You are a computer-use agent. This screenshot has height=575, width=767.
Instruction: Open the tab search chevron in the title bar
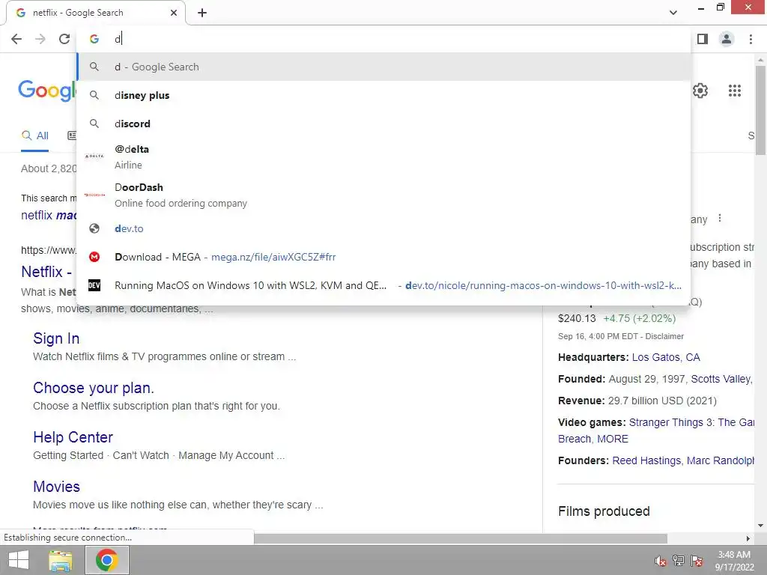tap(673, 13)
